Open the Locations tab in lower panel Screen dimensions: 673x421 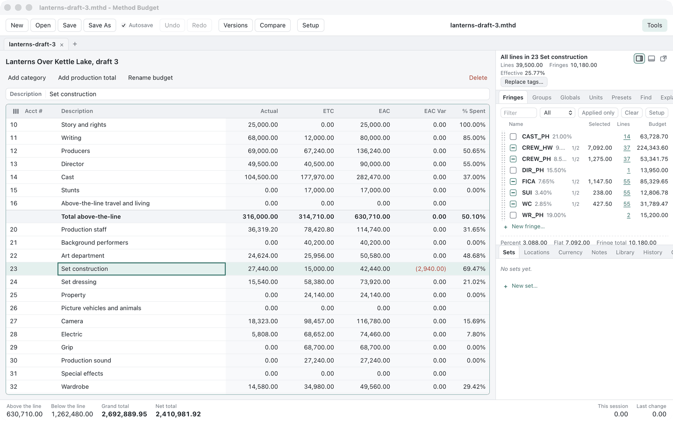pos(537,252)
